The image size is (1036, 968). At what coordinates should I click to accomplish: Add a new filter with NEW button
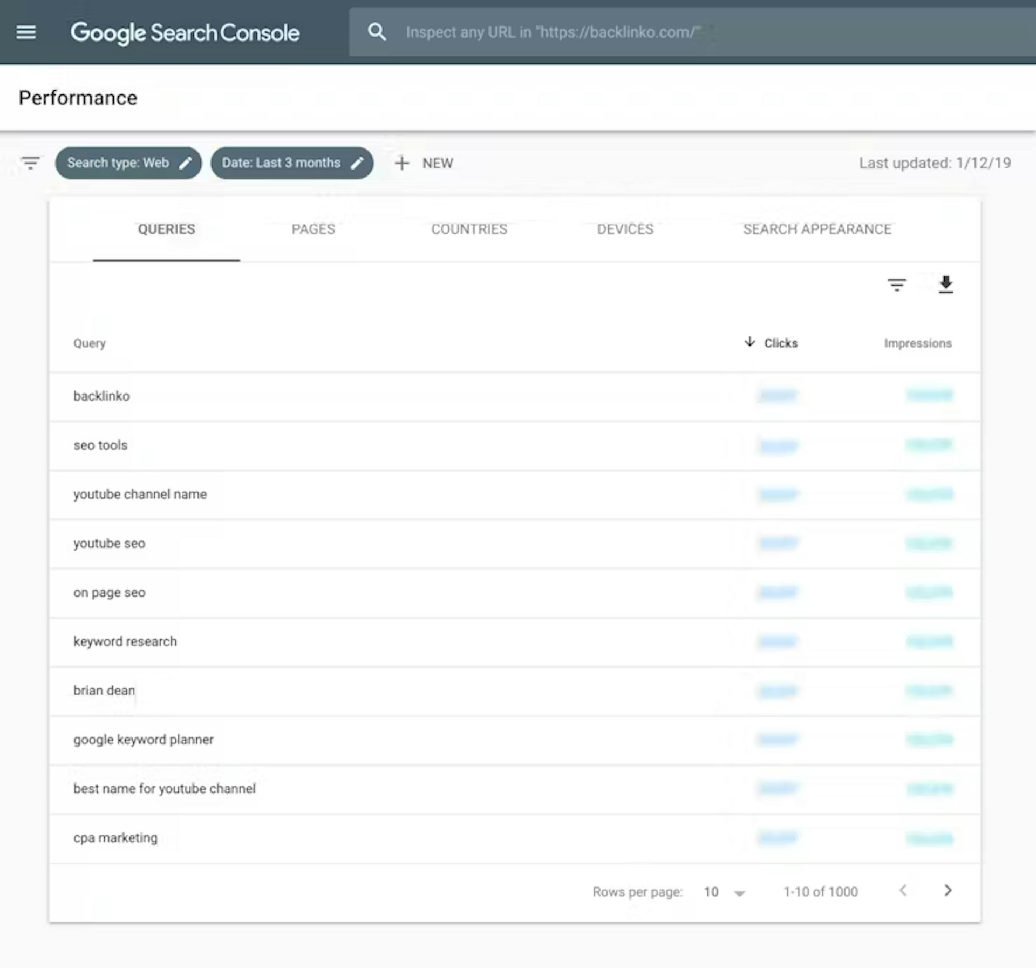click(x=424, y=163)
